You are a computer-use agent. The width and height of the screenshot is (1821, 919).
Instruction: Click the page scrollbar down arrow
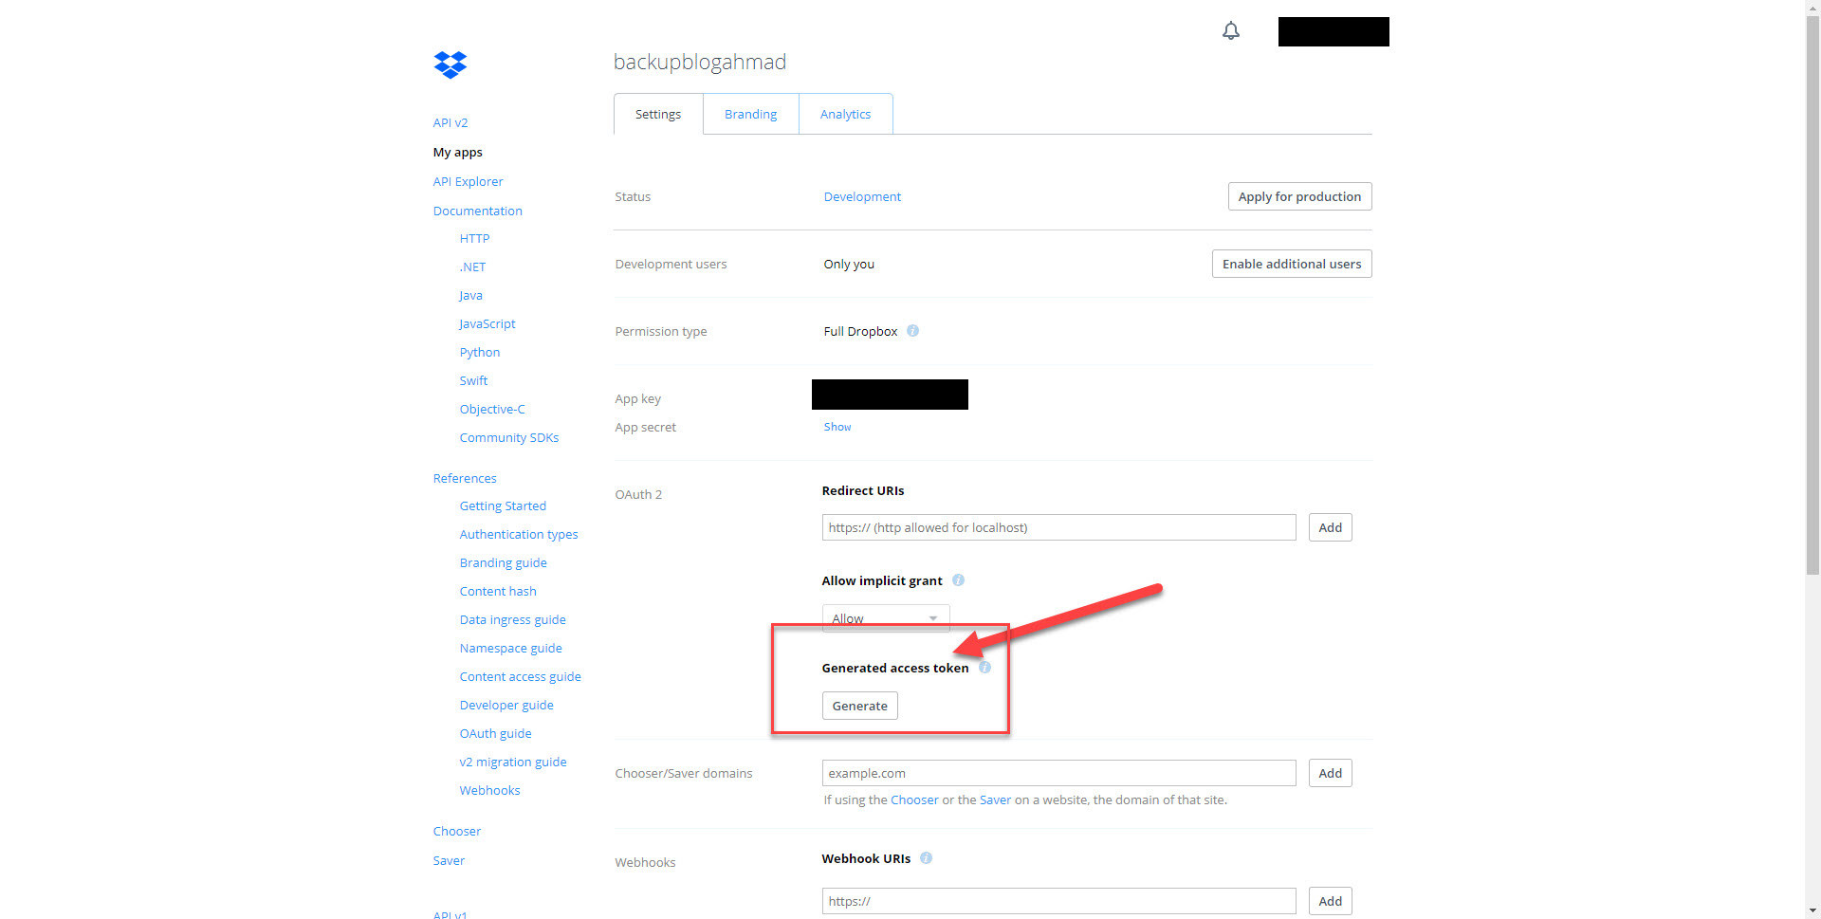click(x=1812, y=910)
